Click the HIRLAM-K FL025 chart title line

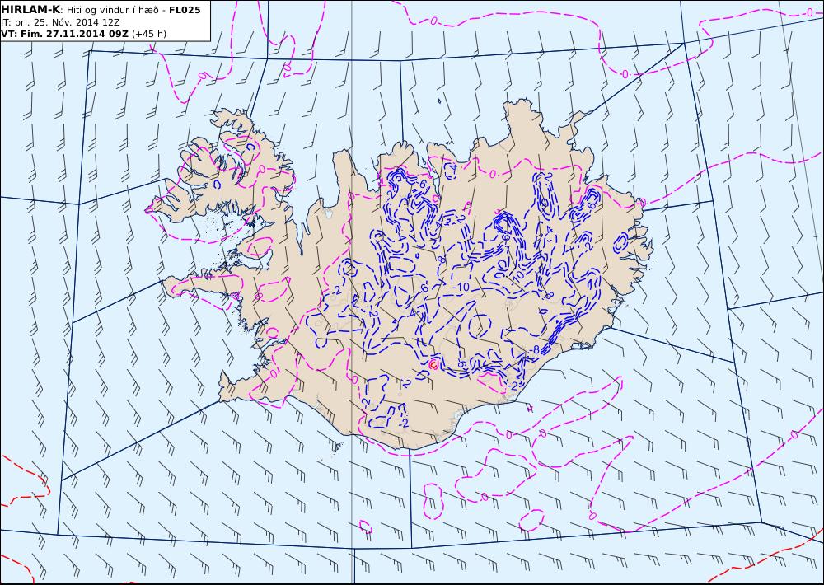pos(101,10)
